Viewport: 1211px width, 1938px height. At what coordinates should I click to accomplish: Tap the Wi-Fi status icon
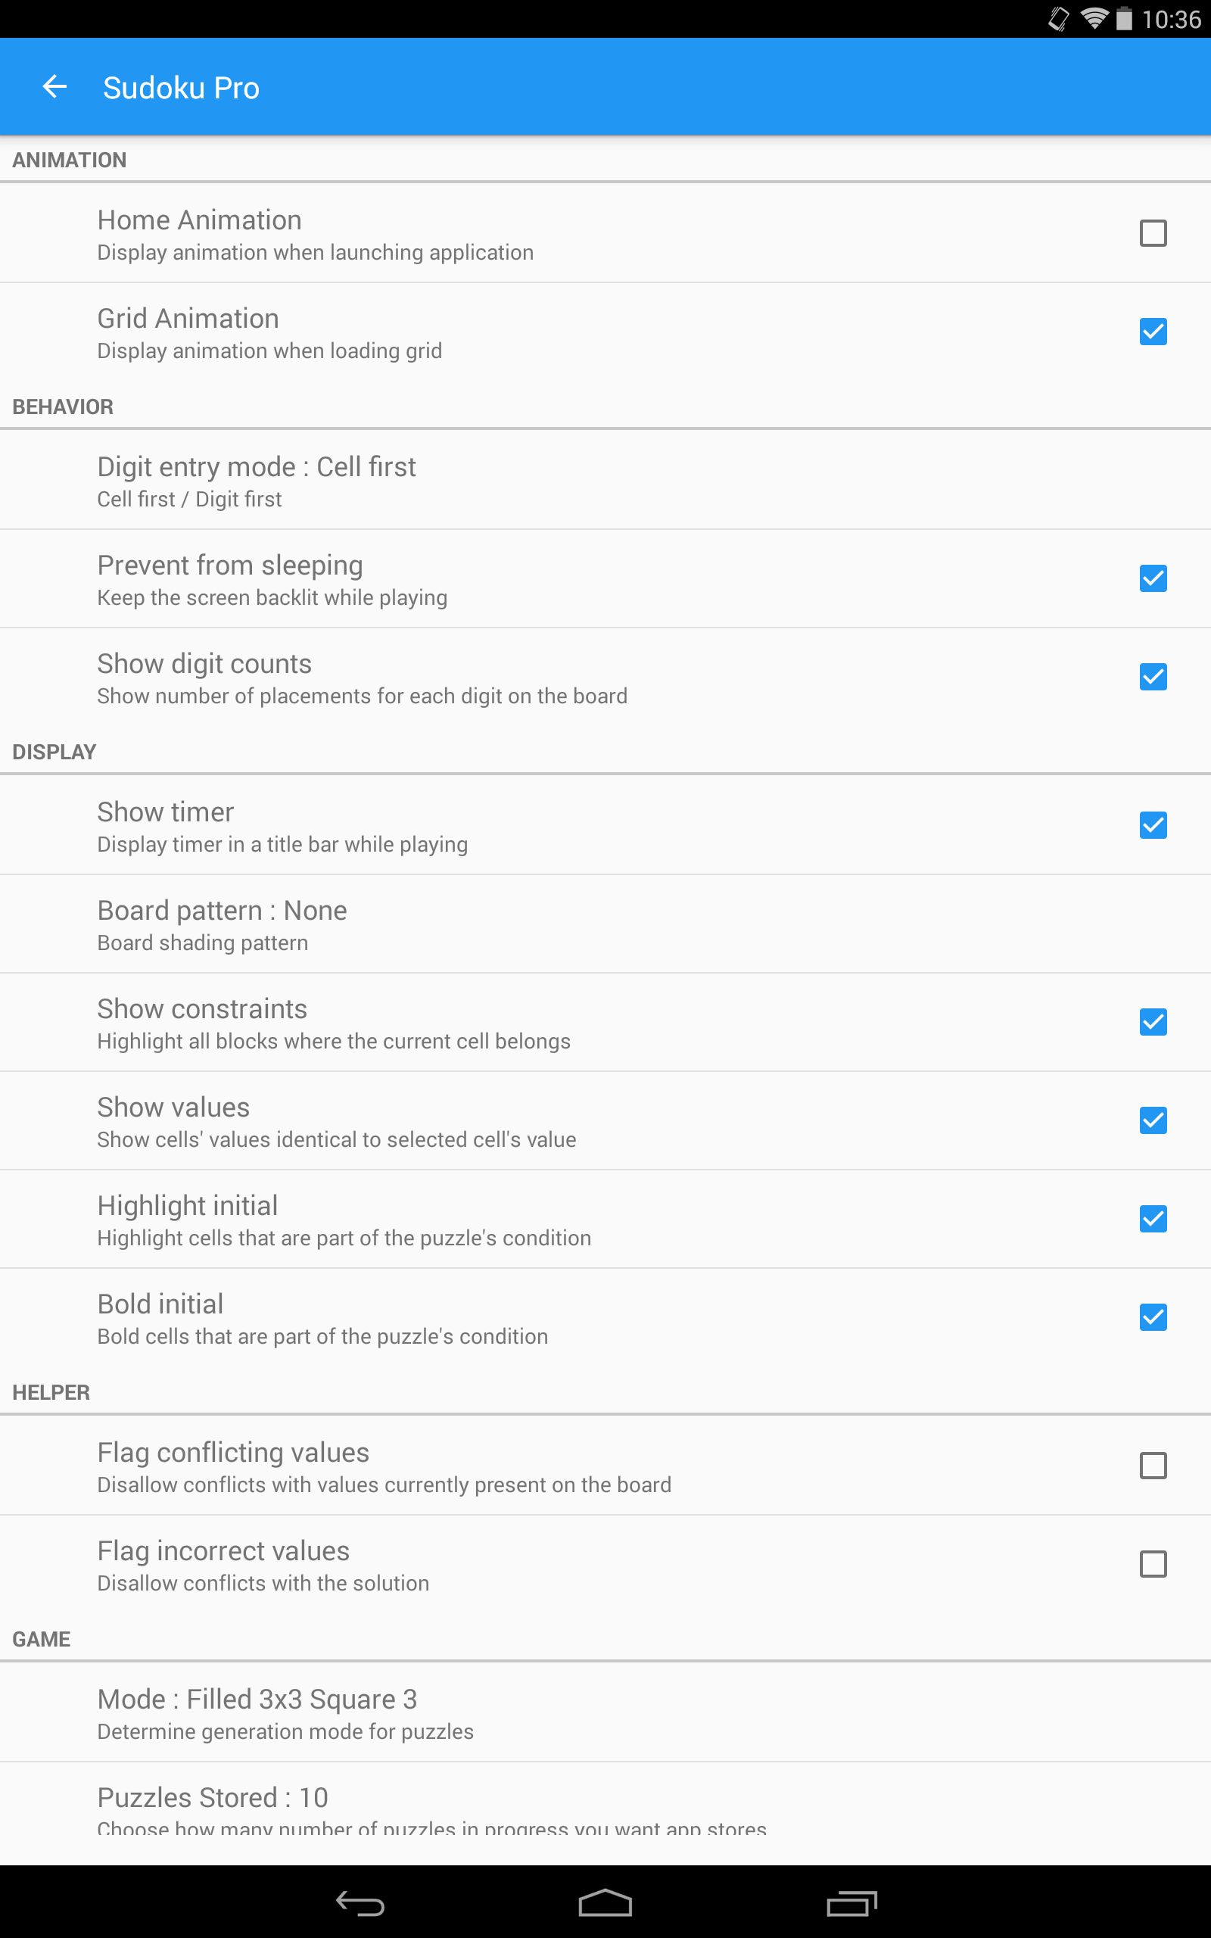tap(1094, 18)
